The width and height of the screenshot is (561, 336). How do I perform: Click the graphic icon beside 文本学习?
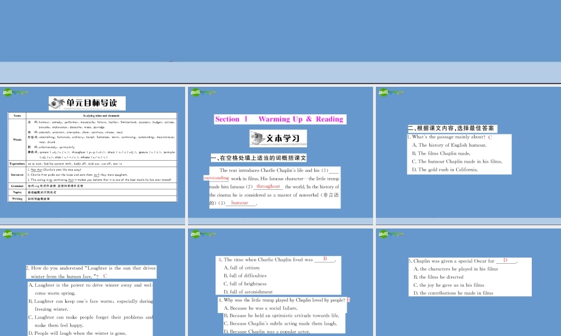[x=257, y=138]
